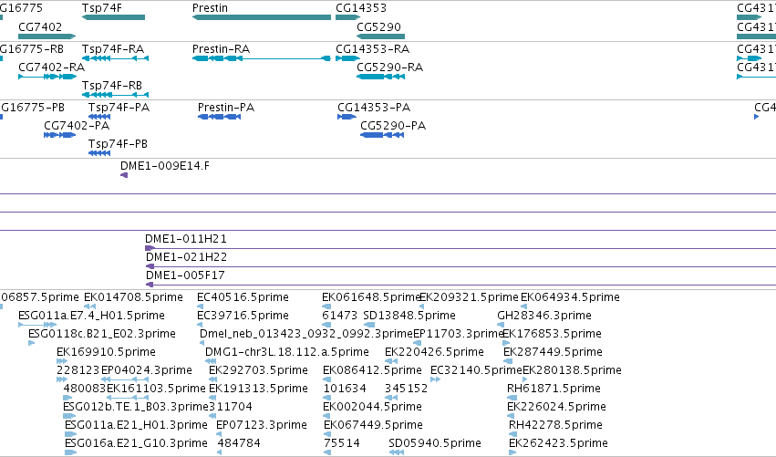The image size is (776, 457).
Task: Click the EK176853.5prime EST marker
Action: tap(506, 343)
